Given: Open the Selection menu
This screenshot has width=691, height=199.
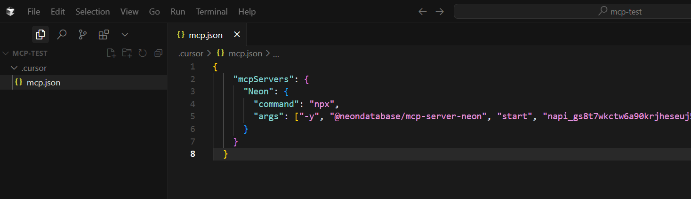Looking at the screenshot, I should click(93, 12).
